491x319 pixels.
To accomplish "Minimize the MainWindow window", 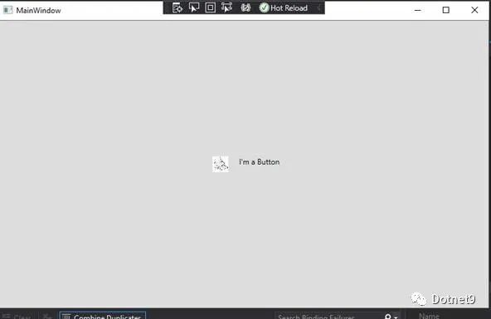I will 417,10.
